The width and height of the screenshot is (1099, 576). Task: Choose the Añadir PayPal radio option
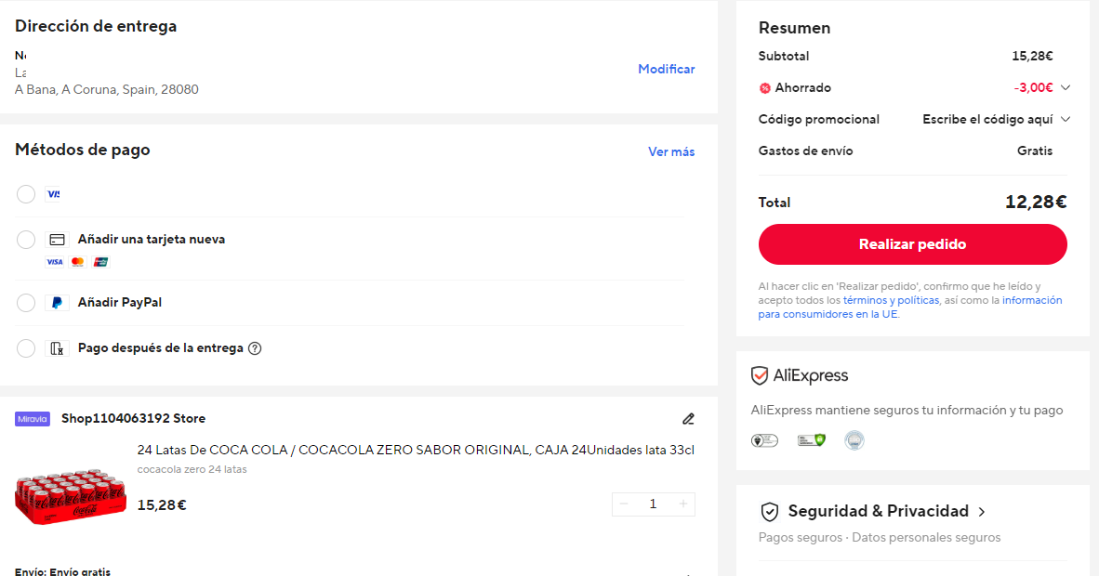click(26, 303)
